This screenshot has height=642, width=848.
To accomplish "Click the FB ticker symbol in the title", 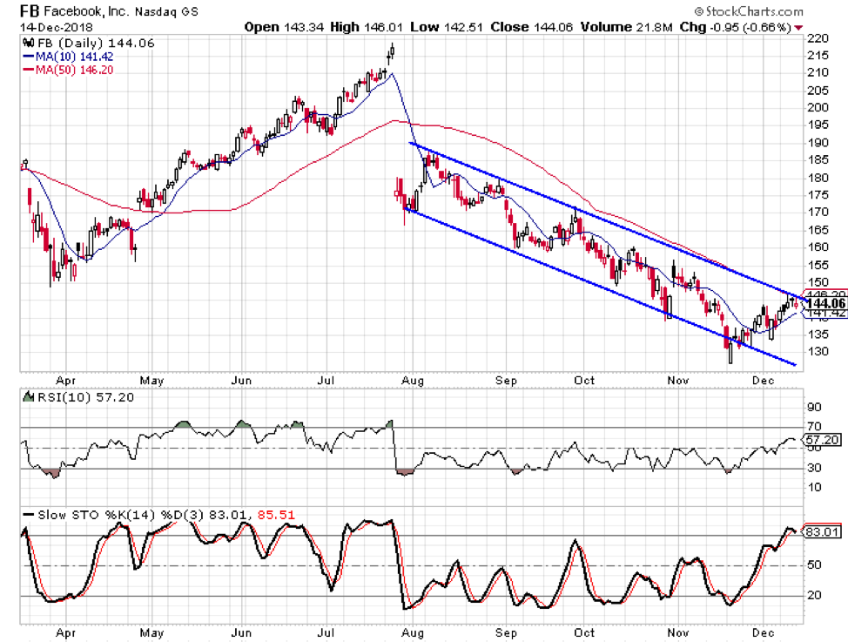I will 30,10.
